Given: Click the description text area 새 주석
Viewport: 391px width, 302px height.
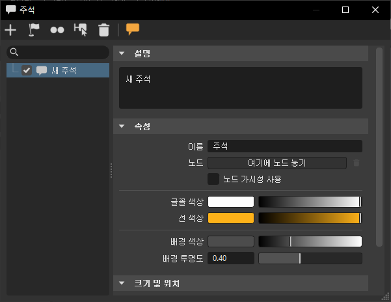Looking at the screenshot, I should click(241, 88).
